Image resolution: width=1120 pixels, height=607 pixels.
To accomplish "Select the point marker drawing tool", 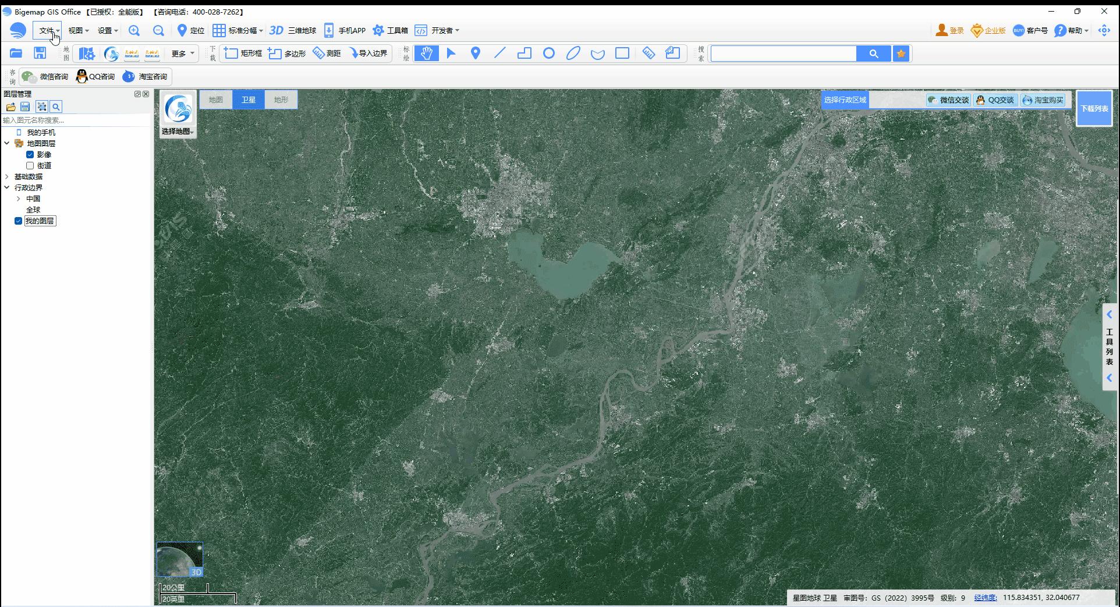I will (x=475, y=54).
